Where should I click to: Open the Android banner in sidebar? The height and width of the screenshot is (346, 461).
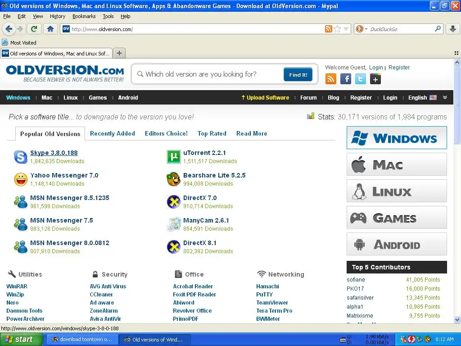(397, 244)
